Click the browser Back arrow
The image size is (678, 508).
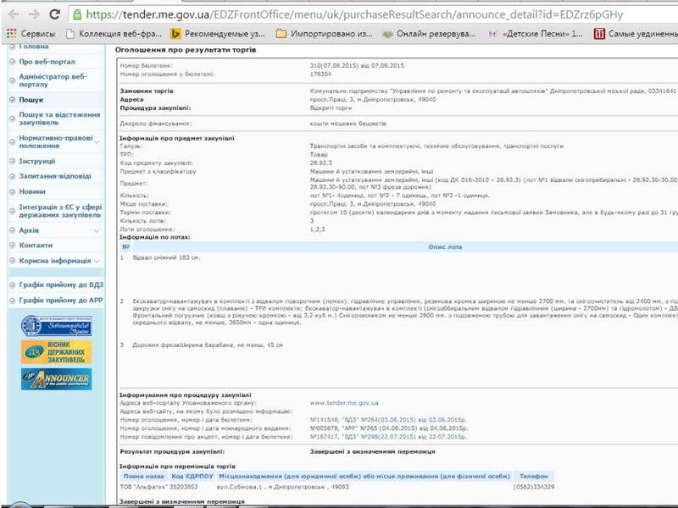12,14
